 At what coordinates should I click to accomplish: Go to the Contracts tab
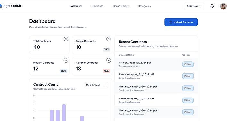[x=97, y=6]
